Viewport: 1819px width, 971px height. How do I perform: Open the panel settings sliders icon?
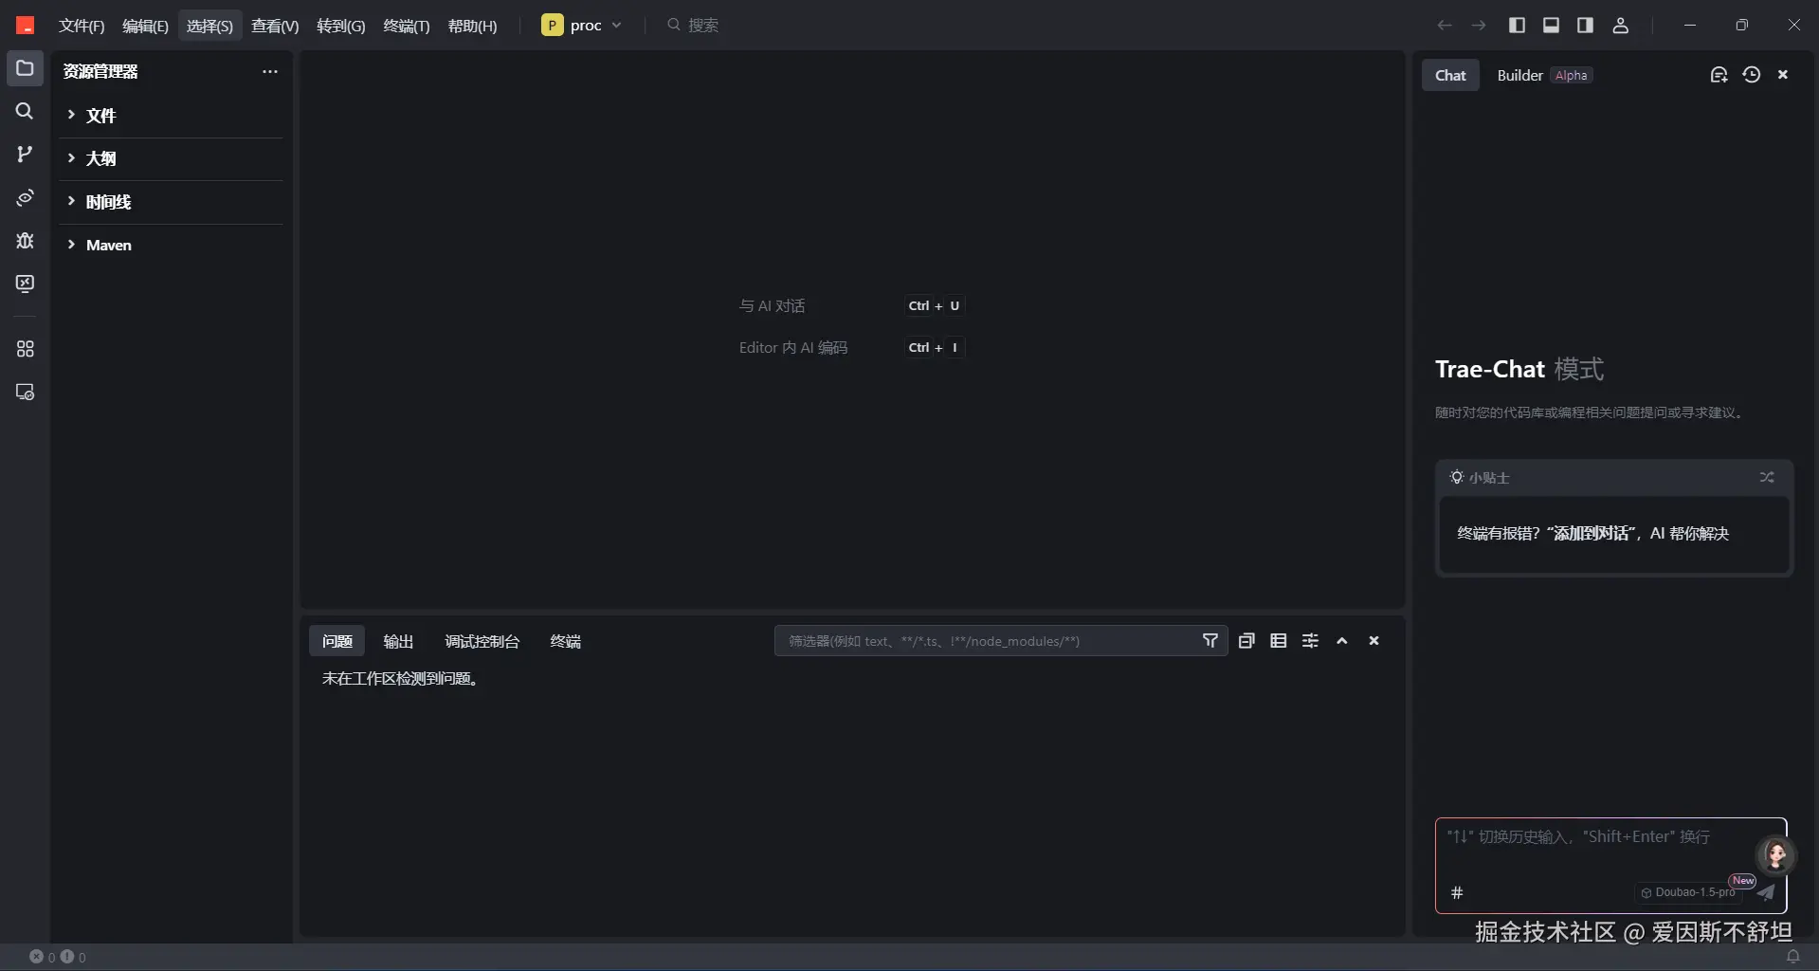coord(1310,641)
